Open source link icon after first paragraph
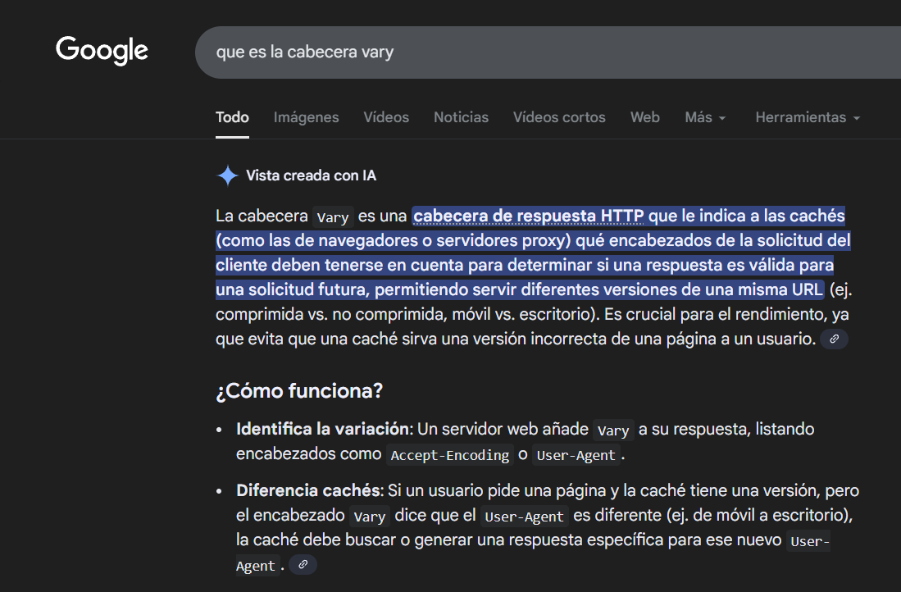This screenshot has height=592, width=901. pyautogui.click(x=834, y=339)
